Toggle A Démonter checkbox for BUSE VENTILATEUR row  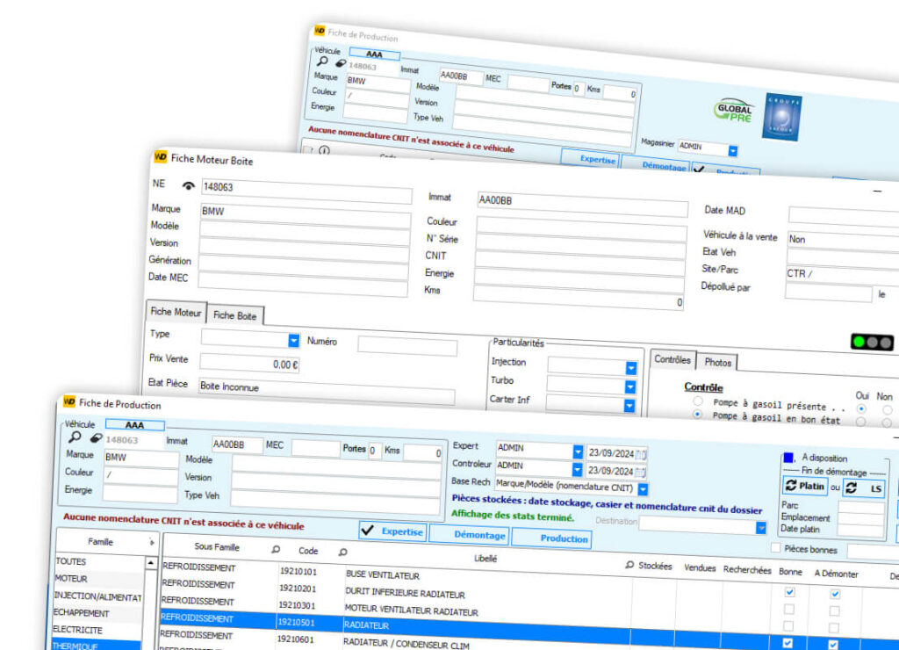pos(835,594)
